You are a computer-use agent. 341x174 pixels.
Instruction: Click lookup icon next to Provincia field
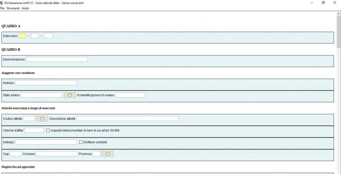click(x=107, y=154)
